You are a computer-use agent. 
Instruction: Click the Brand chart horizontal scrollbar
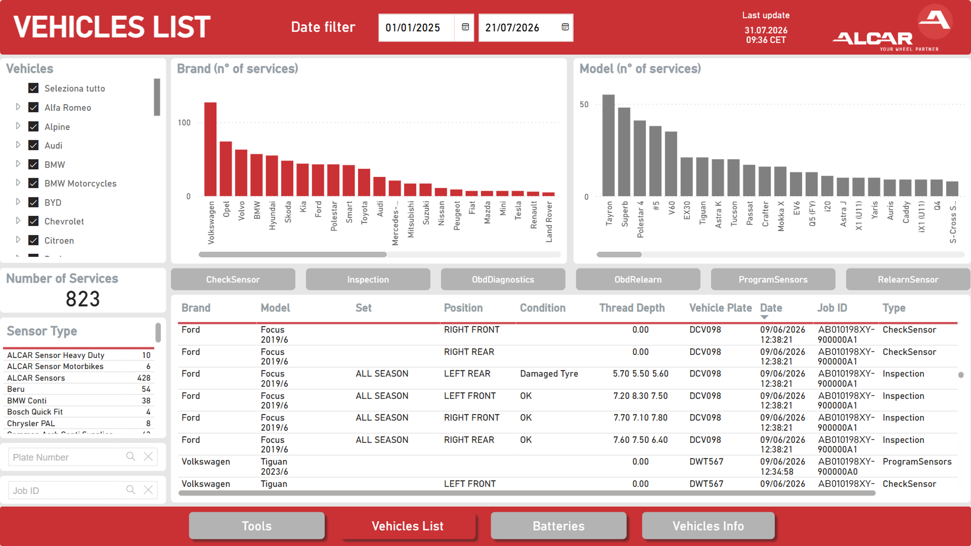click(292, 255)
